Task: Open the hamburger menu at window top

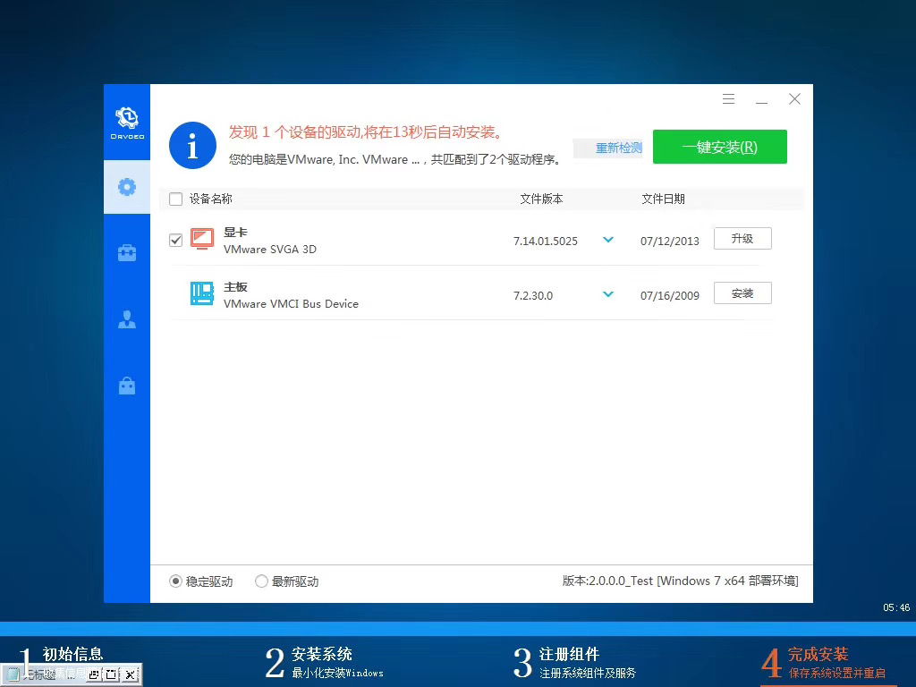Action: click(x=728, y=98)
